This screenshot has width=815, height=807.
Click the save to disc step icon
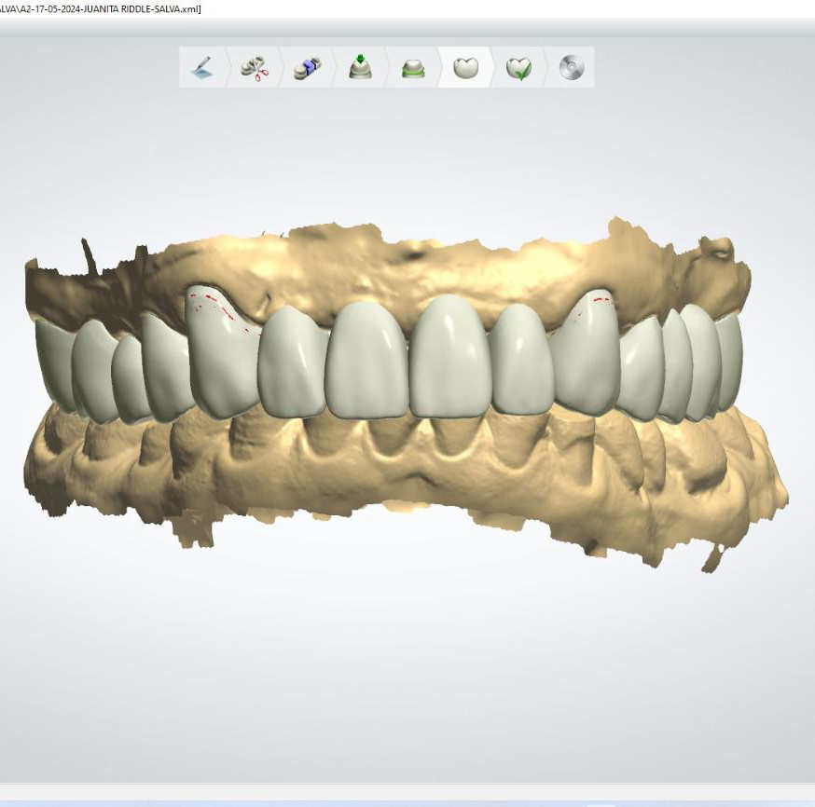(x=571, y=68)
